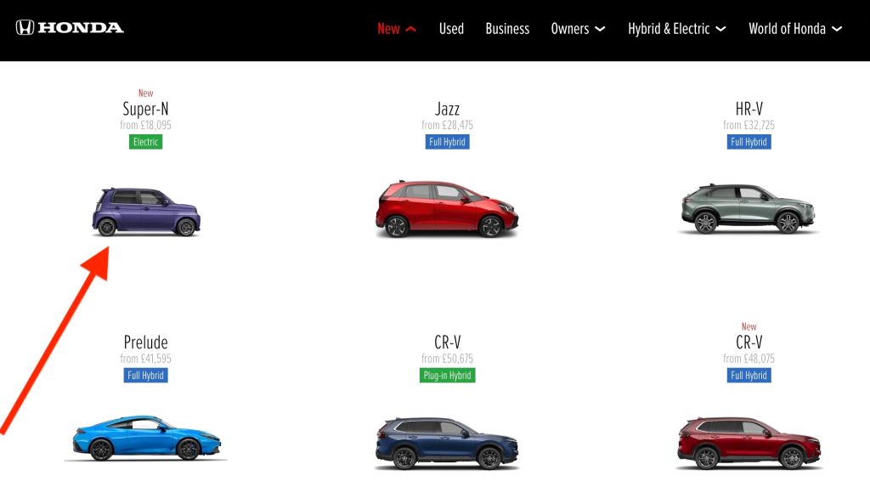This screenshot has height=487, width=870.
Task: Click 'from £41,595' price text
Action: click(145, 359)
